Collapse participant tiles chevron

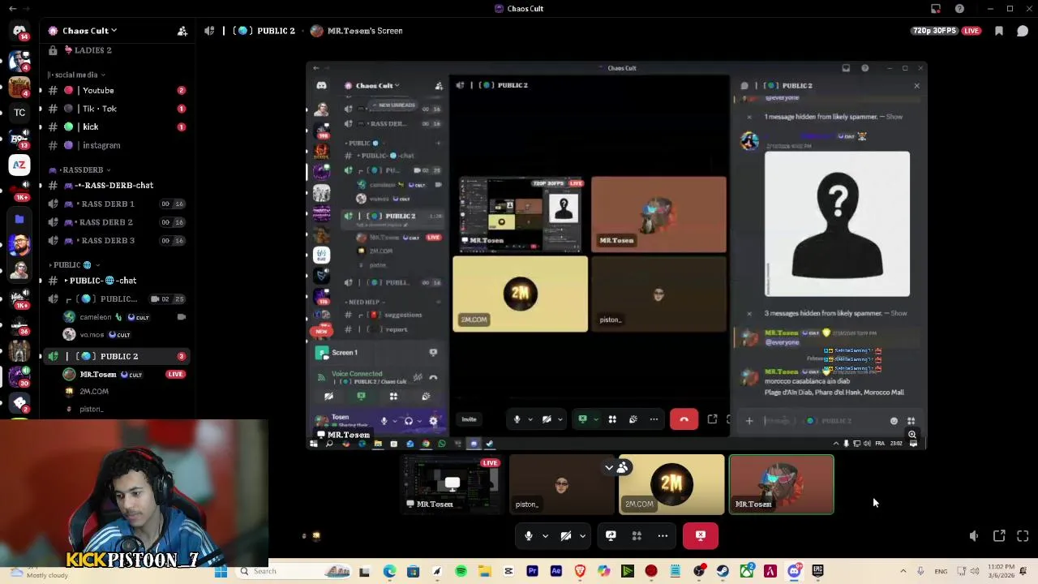(x=609, y=467)
